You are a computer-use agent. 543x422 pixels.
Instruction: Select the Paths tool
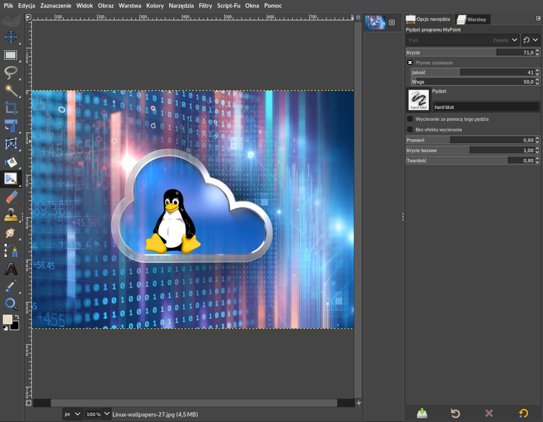11,251
